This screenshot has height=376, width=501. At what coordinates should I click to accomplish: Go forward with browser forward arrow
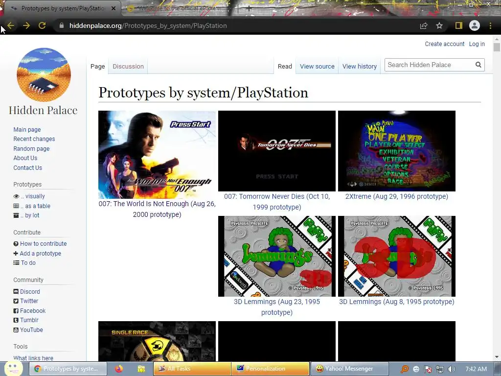point(26,25)
